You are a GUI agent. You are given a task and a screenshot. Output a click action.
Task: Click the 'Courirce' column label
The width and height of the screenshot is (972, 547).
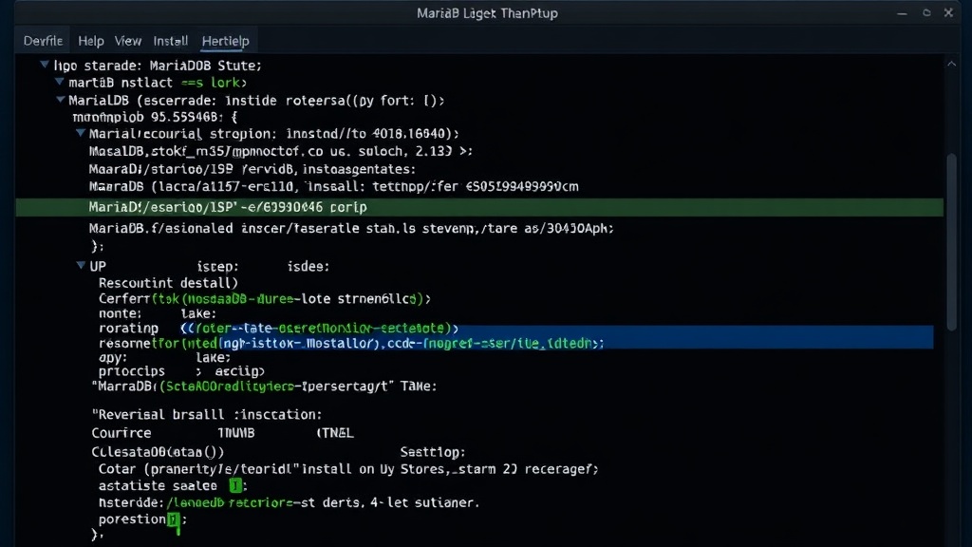pos(121,433)
